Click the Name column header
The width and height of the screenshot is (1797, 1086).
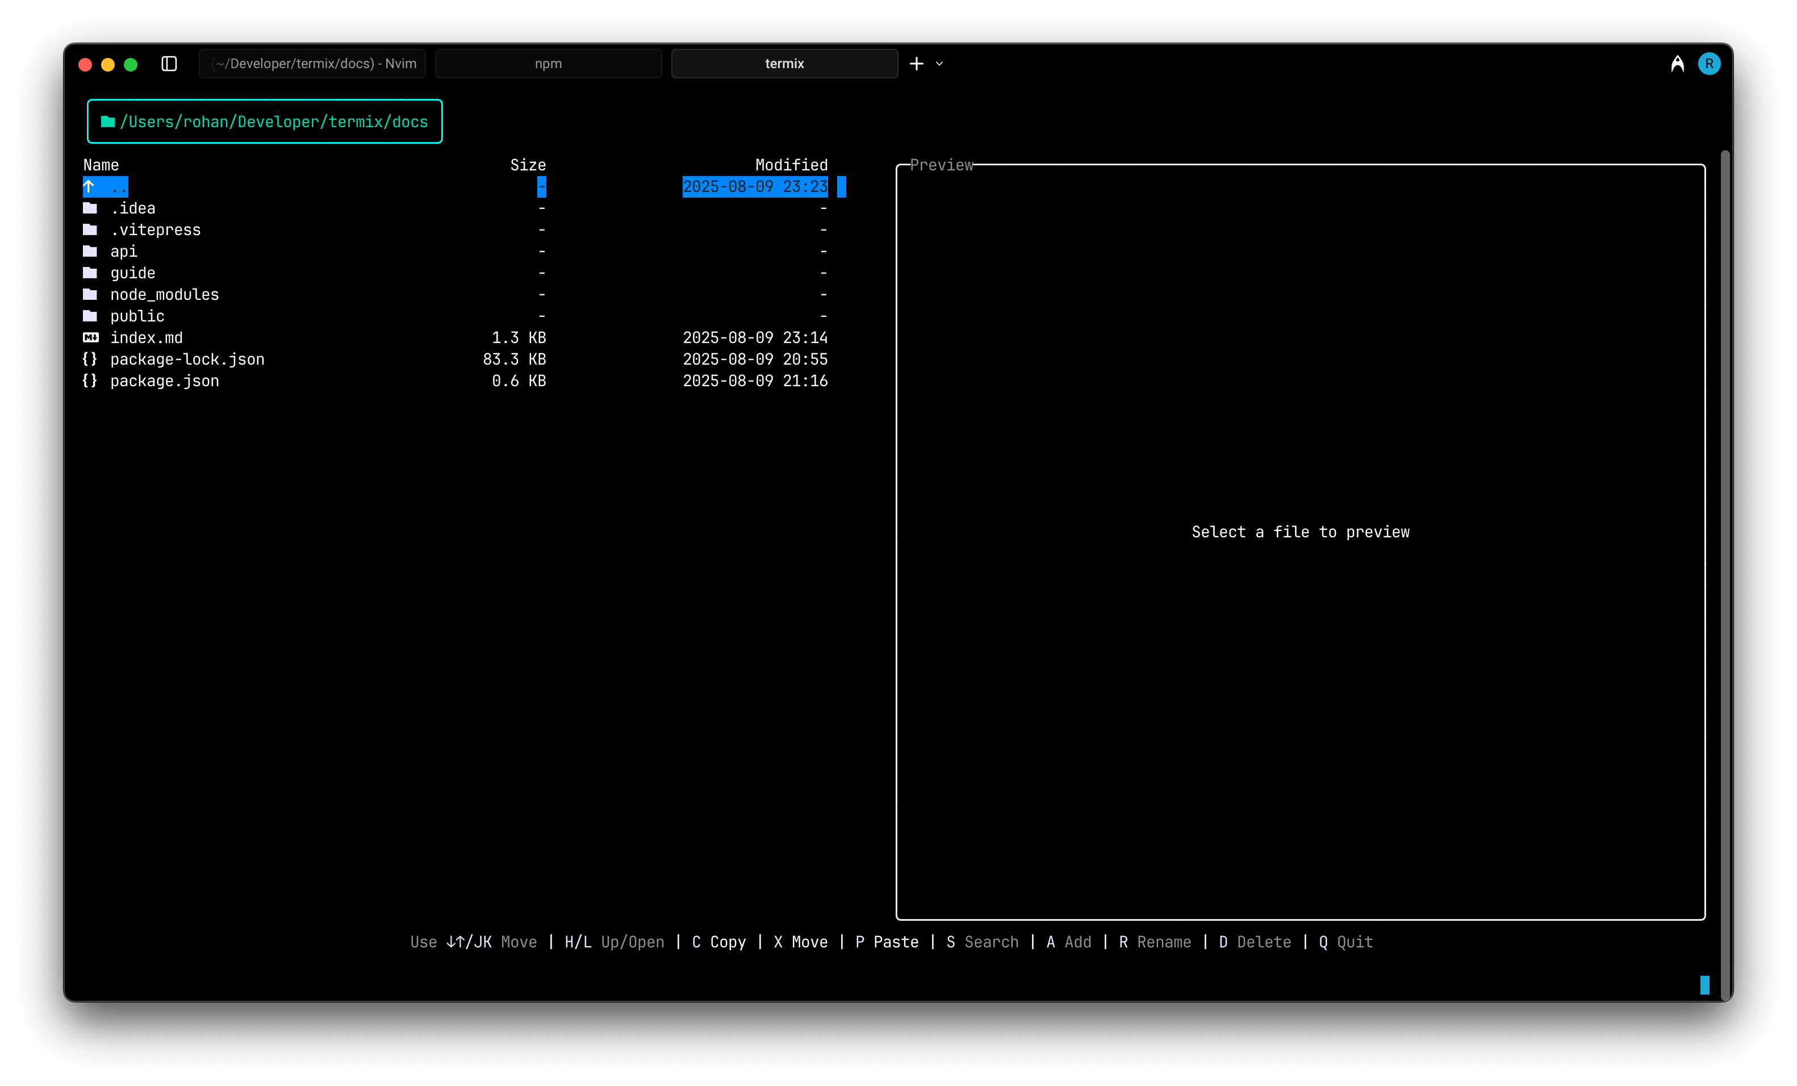(101, 165)
